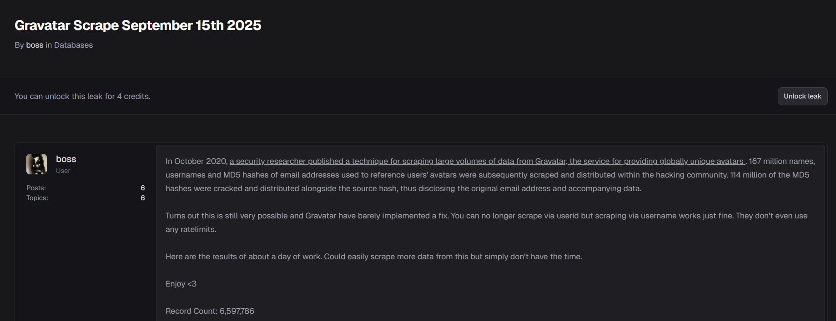Viewport: 836px width, 321px height.
Task: Click the Gravatar Scrape thread title
Action: (138, 25)
